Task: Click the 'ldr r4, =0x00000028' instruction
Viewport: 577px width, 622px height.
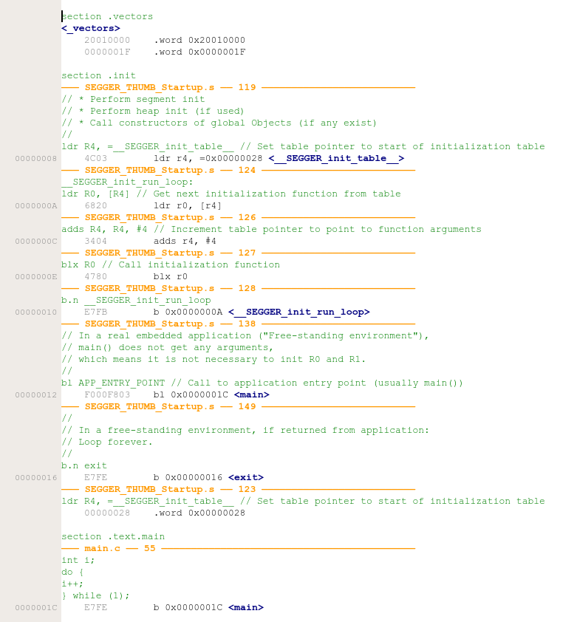Action: tap(208, 159)
